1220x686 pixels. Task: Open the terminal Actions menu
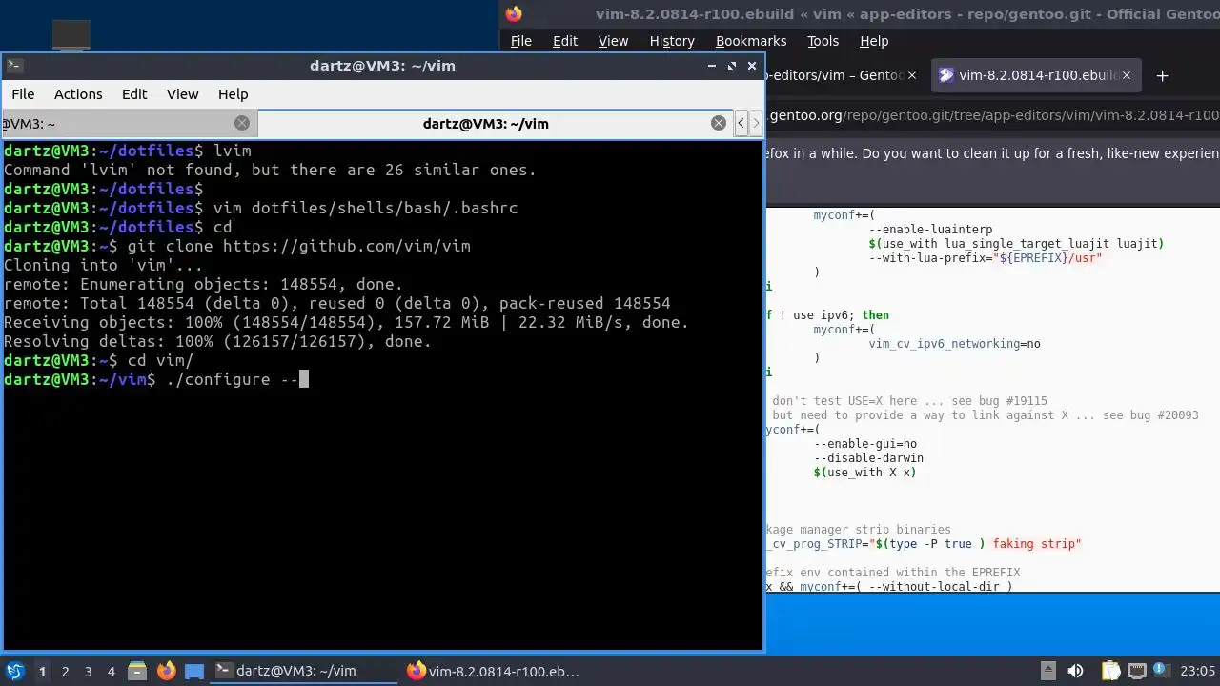(x=78, y=93)
